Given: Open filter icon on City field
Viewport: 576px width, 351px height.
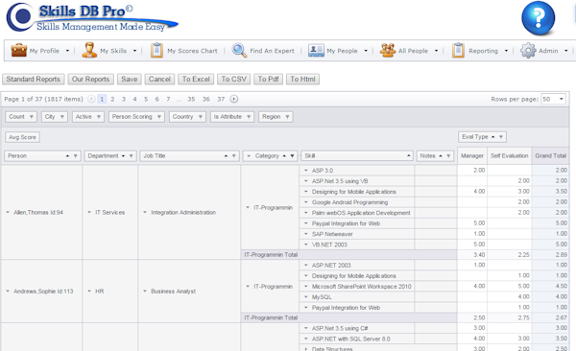Looking at the screenshot, I should tap(62, 117).
